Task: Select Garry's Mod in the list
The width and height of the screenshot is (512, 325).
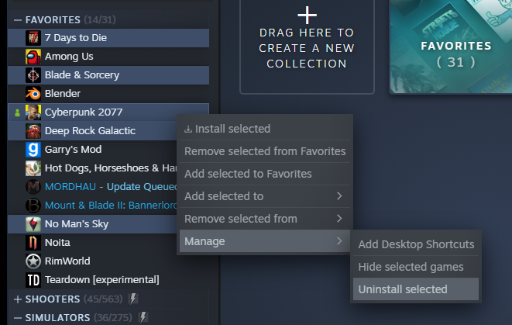Action: tap(92, 150)
